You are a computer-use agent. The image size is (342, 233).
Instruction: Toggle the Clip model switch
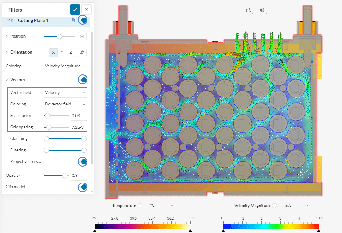[83, 187]
